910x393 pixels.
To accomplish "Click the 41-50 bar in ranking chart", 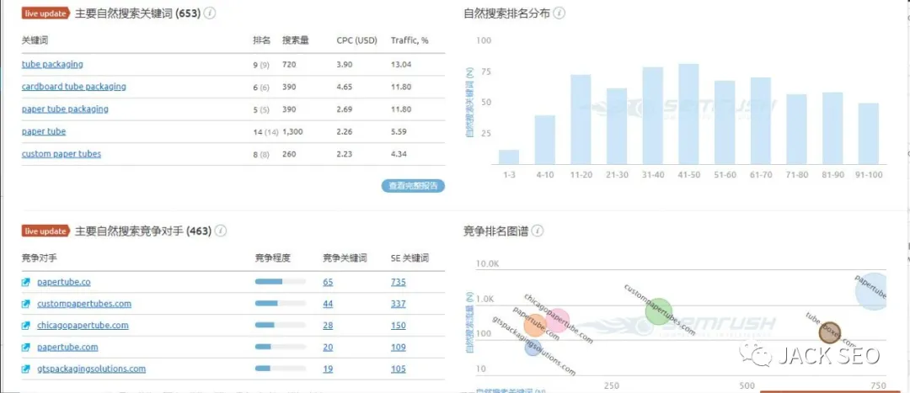I will [x=688, y=114].
